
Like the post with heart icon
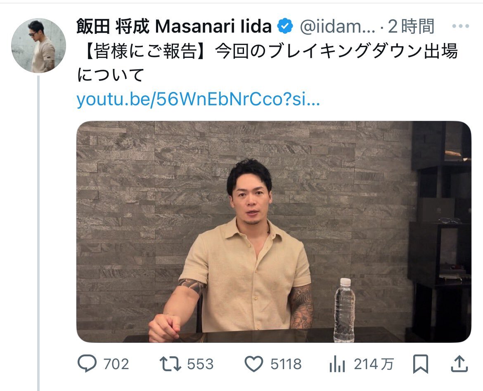pos(254,364)
